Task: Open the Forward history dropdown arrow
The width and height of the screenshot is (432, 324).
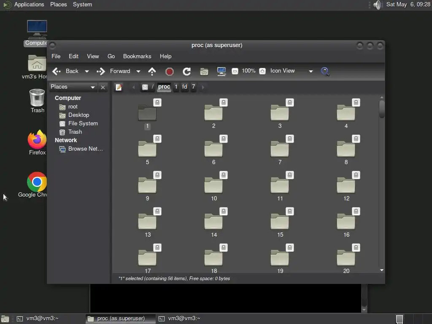Action: pos(138,71)
